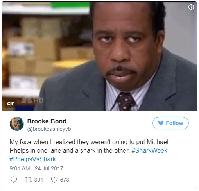
Task: Open the #PhelpsVsShark hashtag
Action: pyautogui.click(x=33, y=159)
